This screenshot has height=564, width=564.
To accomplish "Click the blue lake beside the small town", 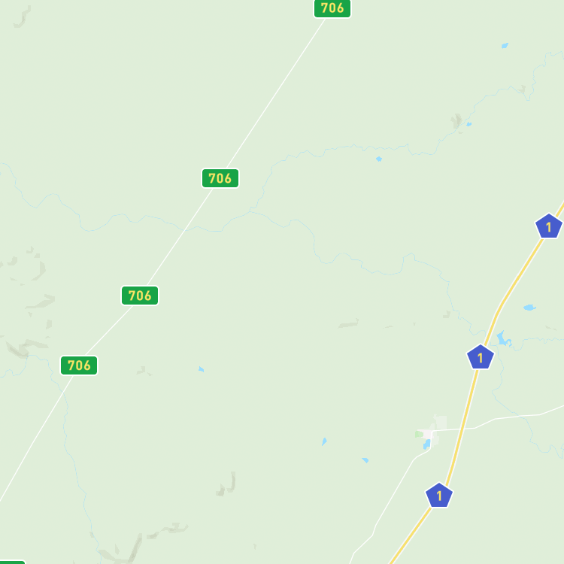I will [x=426, y=444].
